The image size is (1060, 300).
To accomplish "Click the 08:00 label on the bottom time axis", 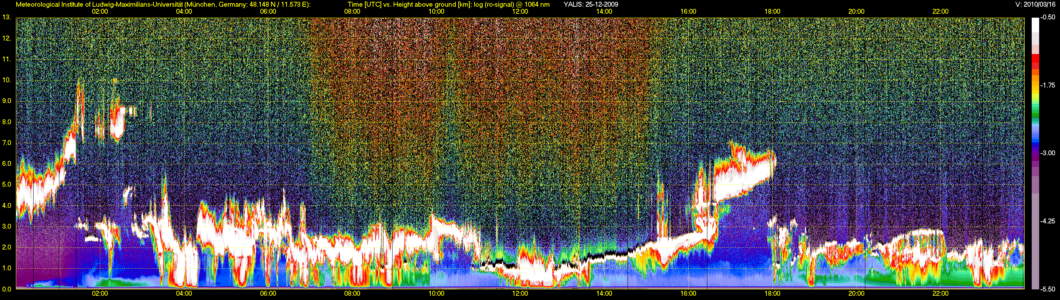I will (352, 293).
